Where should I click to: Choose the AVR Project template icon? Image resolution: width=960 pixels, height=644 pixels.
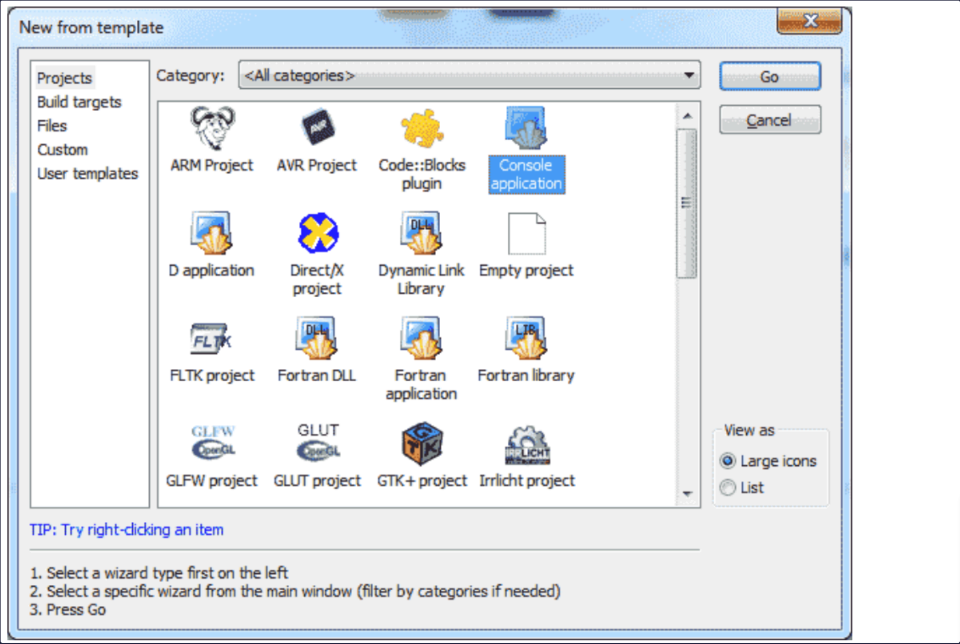coord(317,128)
